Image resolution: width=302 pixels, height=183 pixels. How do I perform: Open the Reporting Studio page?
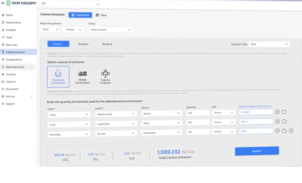click(x=14, y=67)
